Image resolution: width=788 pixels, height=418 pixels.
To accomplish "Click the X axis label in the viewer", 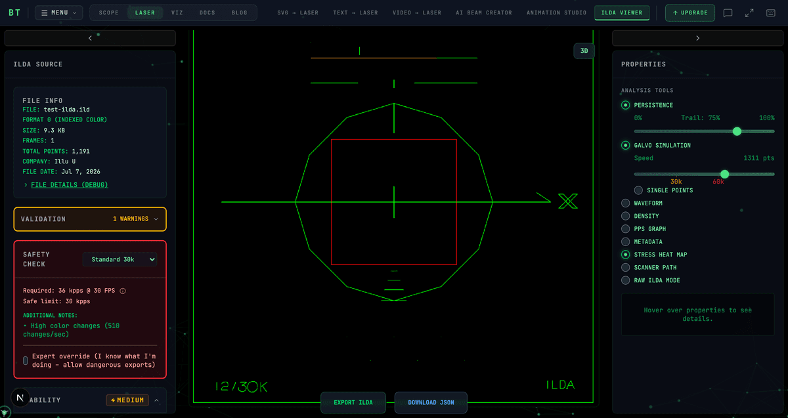I will [568, 201].
